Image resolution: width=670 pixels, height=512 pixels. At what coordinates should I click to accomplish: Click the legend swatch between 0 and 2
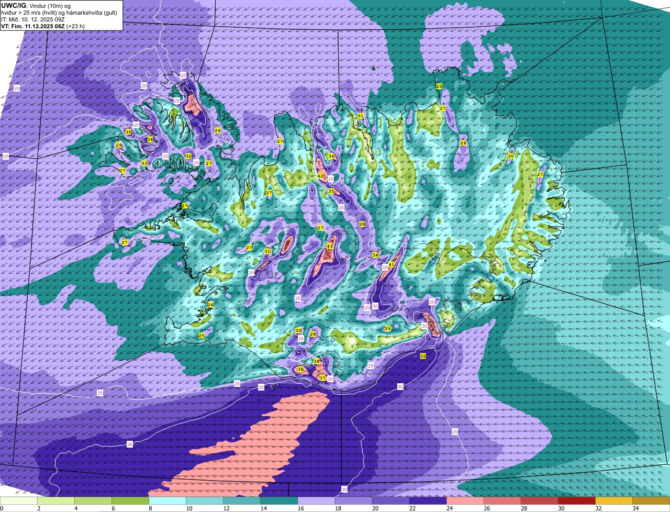tap(19, 501)
